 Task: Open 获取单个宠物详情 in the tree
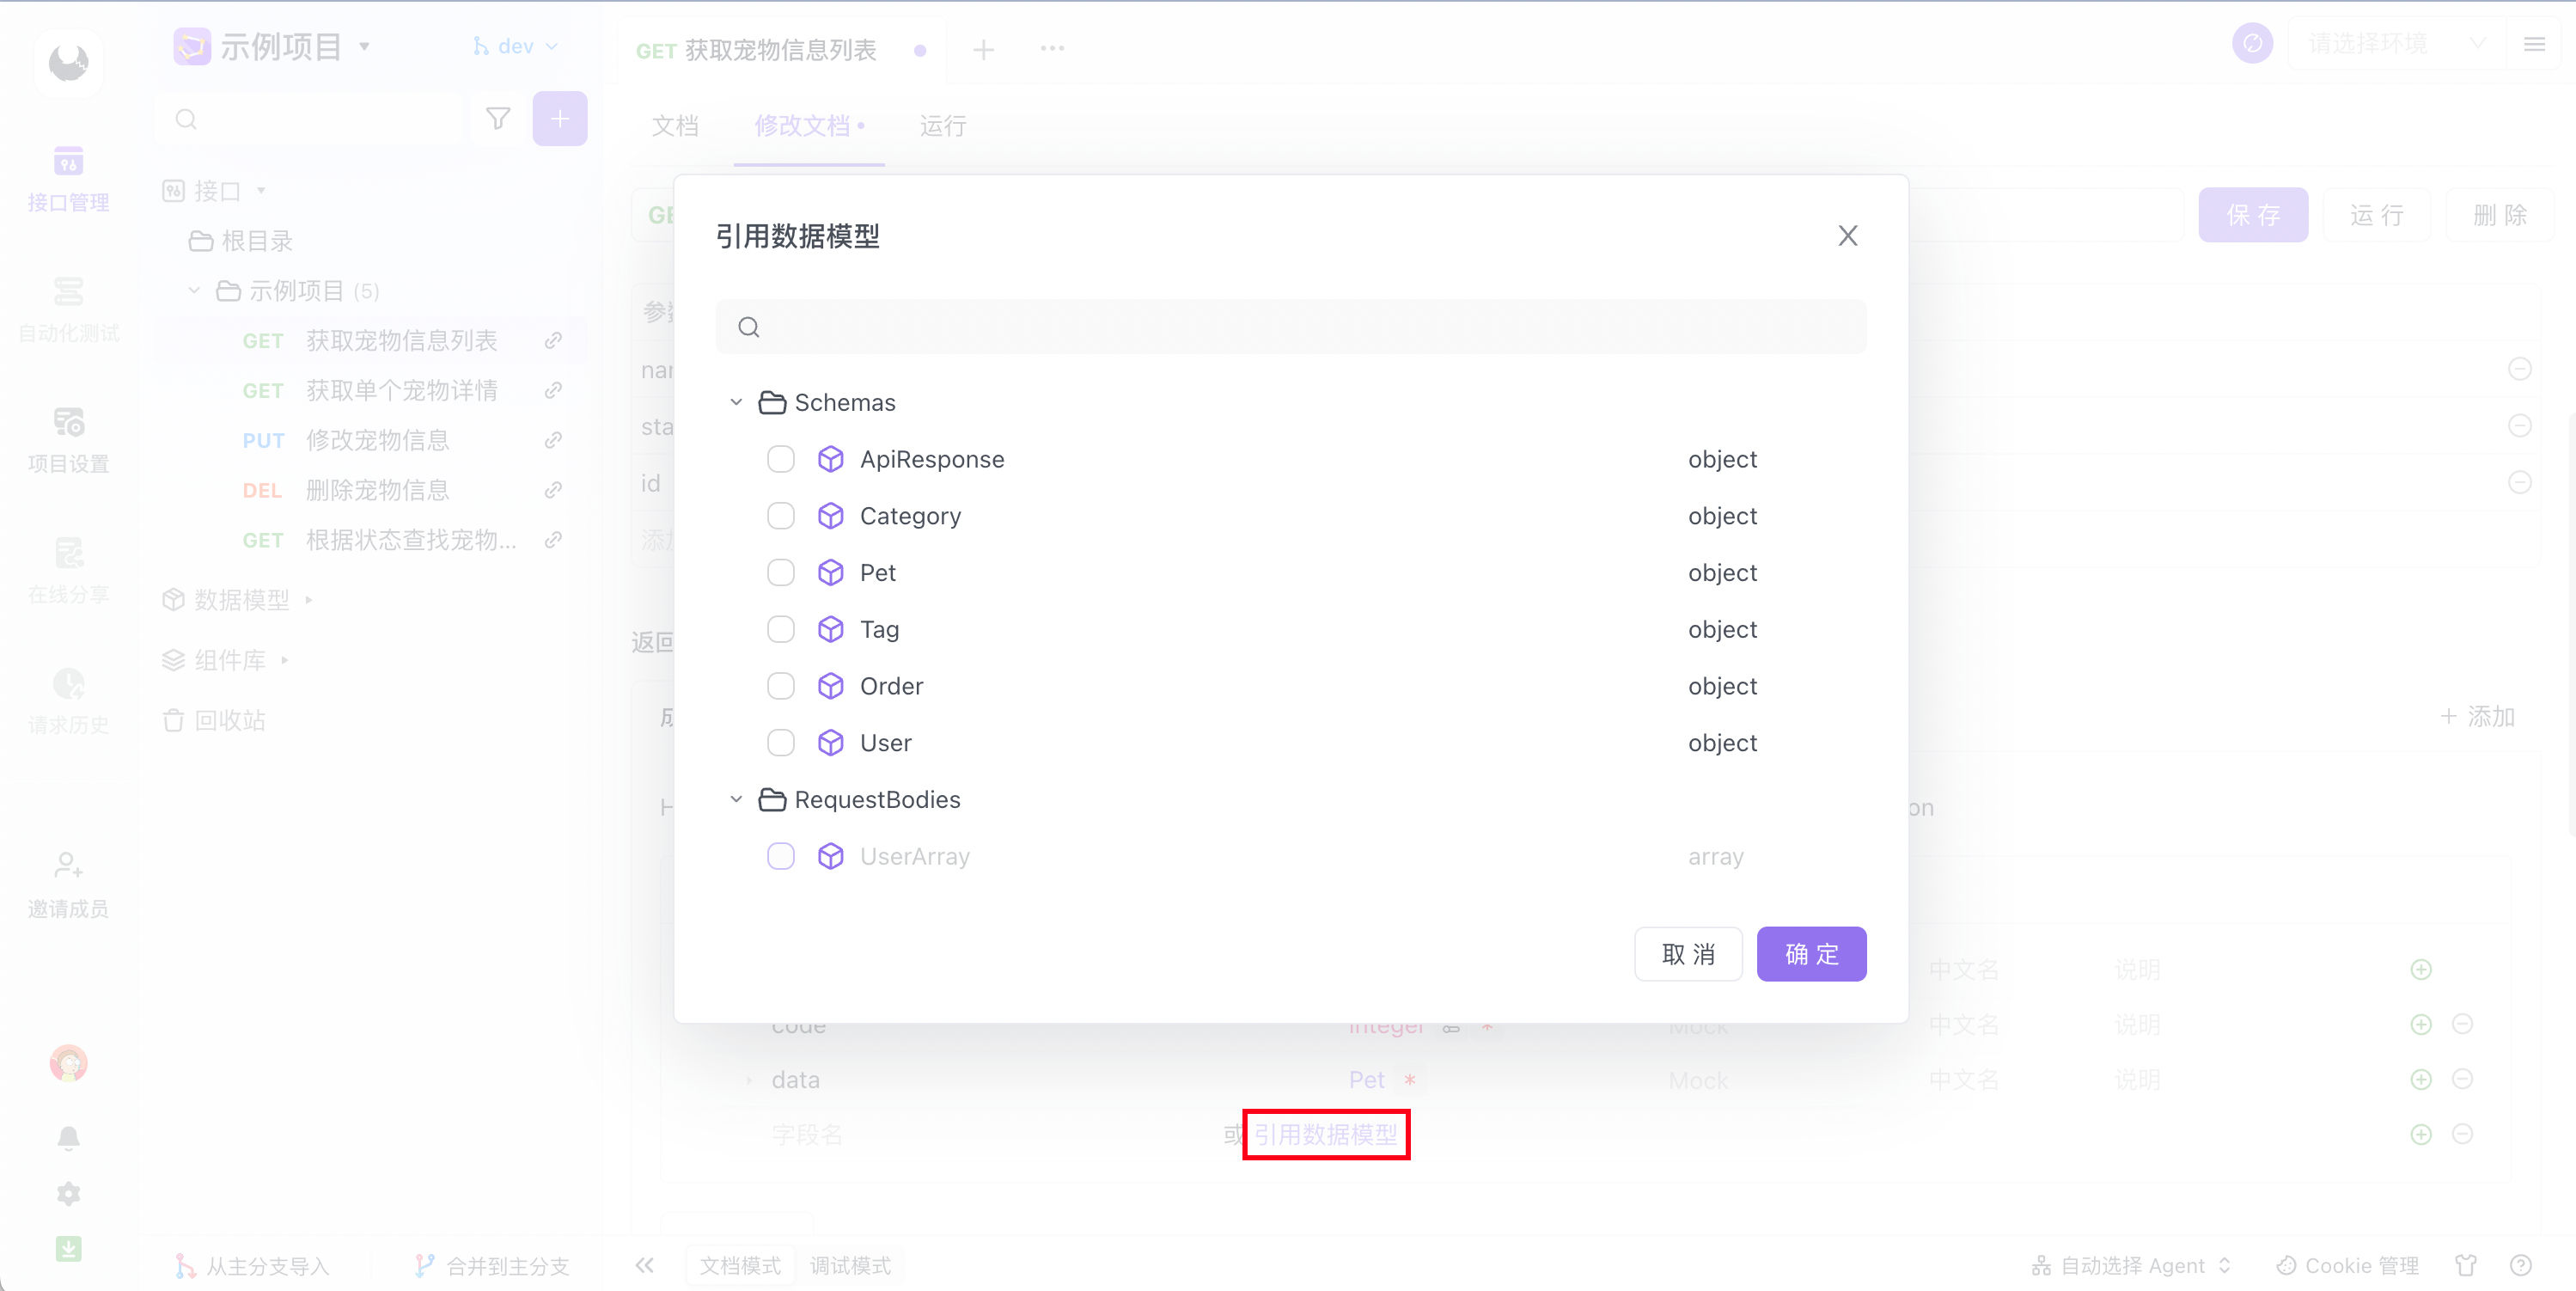401,390
